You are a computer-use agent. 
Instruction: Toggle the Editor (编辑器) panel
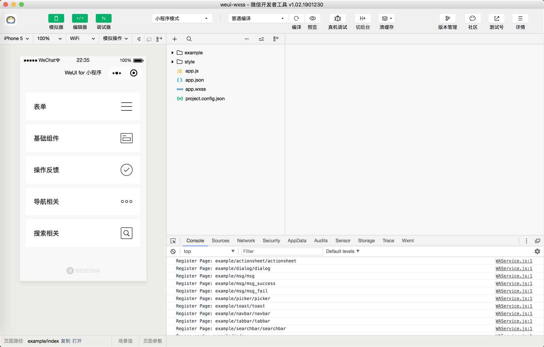[80, 19]
